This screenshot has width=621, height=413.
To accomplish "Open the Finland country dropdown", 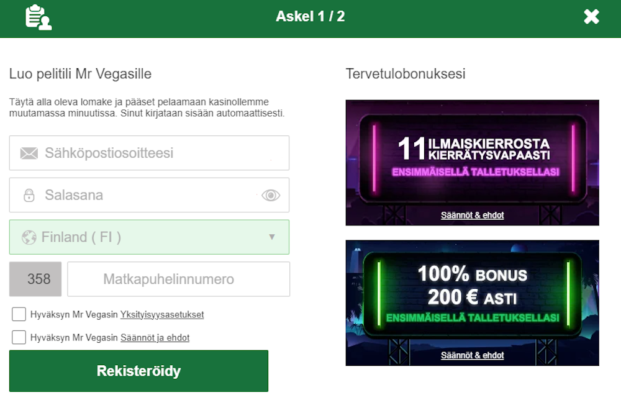I will (149, 237).
